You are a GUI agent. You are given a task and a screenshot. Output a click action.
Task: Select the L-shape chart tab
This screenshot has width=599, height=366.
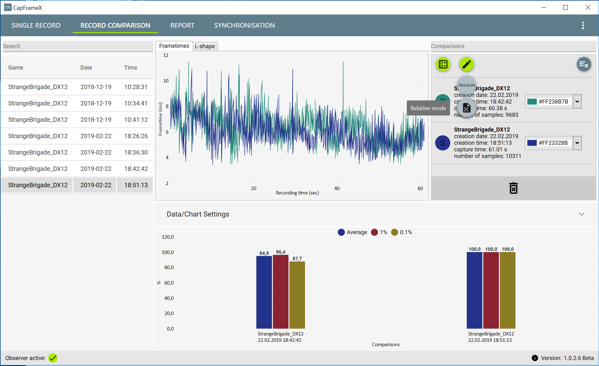click(x=205, y=46)
